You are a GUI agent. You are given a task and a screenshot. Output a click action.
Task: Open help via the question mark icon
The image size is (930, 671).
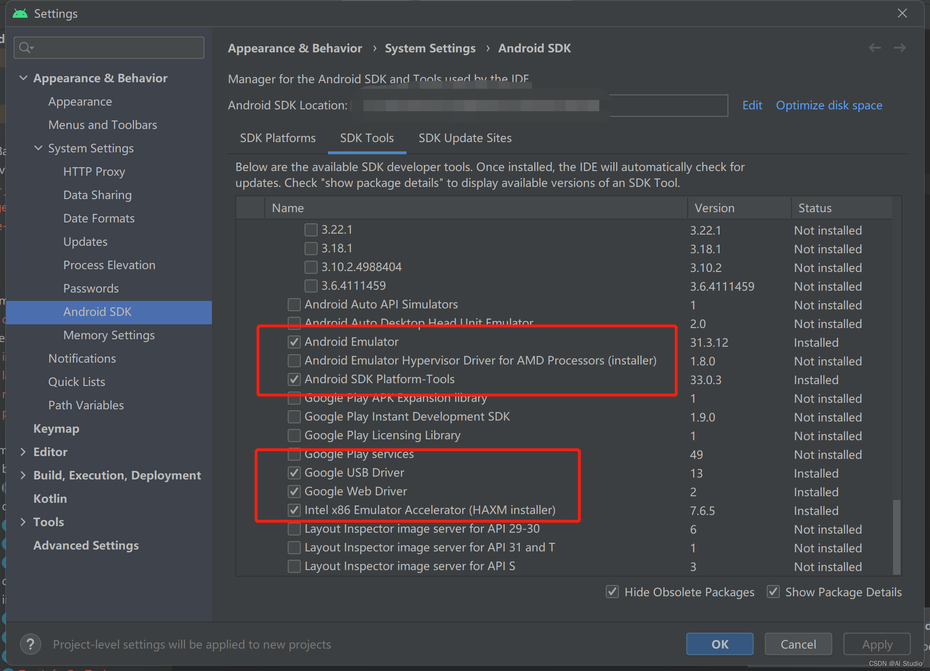tap(30, 644)
